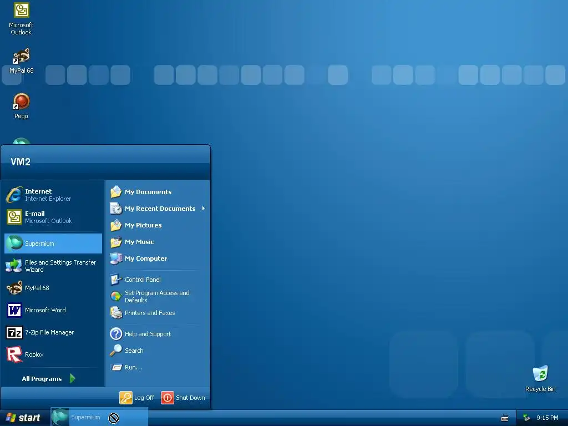Screen dimensions: 568x426
Task: Click the on-screen keyboard tray icon
Action: pyautogui.click(x=505, y=418)
